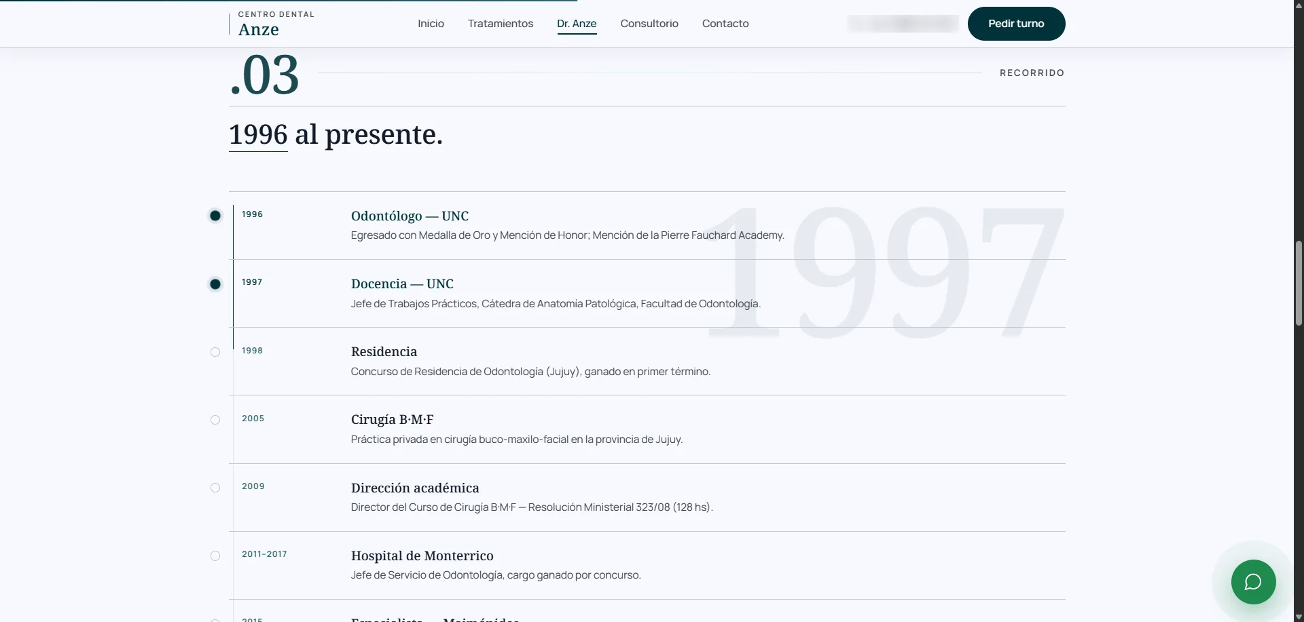This screenshot has height=622, width=1304.
Task: Click the Concurso de Residencia description
Action: point(530,372)
